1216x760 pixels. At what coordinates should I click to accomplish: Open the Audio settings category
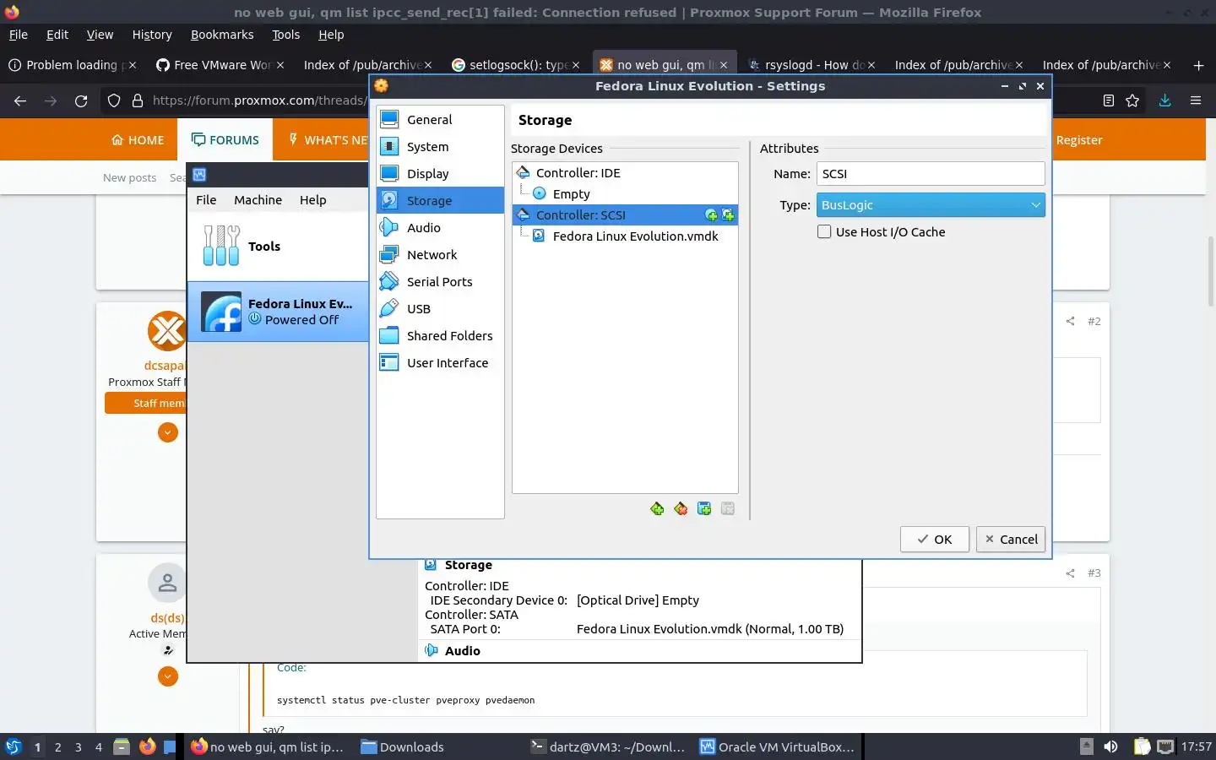tap(440, 228)
